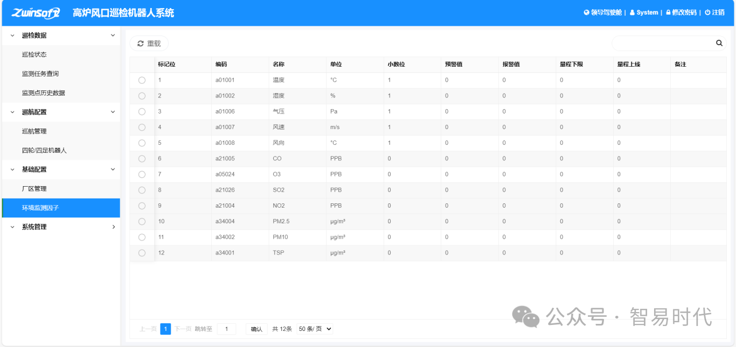Select the TSP row radio button
This screenshot has height=347, width=736.
tap(142, 253)
